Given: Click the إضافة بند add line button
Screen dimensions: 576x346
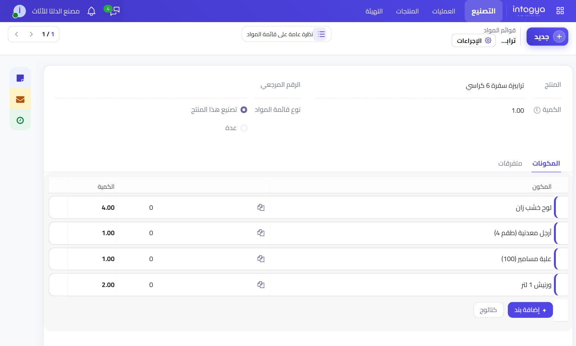Looking at the screenshot, I should (530, 310).
